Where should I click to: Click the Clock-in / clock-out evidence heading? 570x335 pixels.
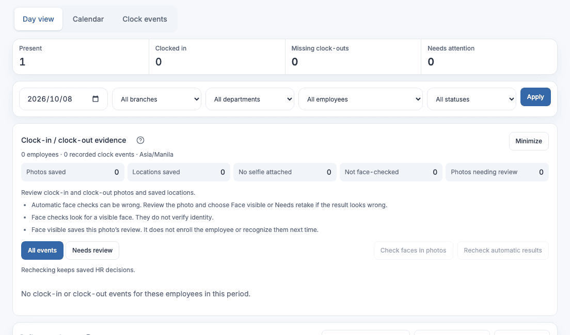pyautogui.click(x=74, y=140)
